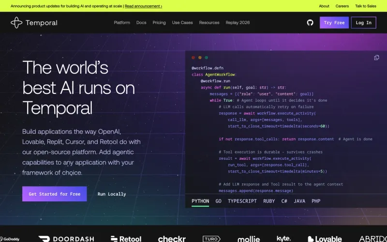Open the Read announcement link
Viewport: 387px width, 242px height.
coord(143,6)
